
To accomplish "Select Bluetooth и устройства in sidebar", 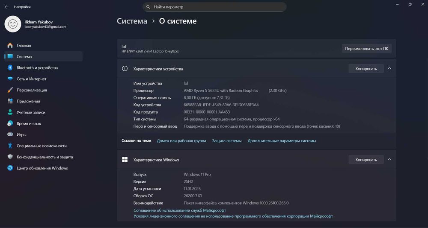I will tap(44, 68).
